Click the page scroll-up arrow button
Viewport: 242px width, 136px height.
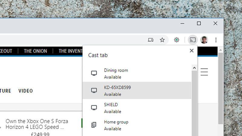tap(221, 50)
